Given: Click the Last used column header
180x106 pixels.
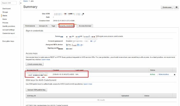Looking at the screenshot, I should [79, 70].
